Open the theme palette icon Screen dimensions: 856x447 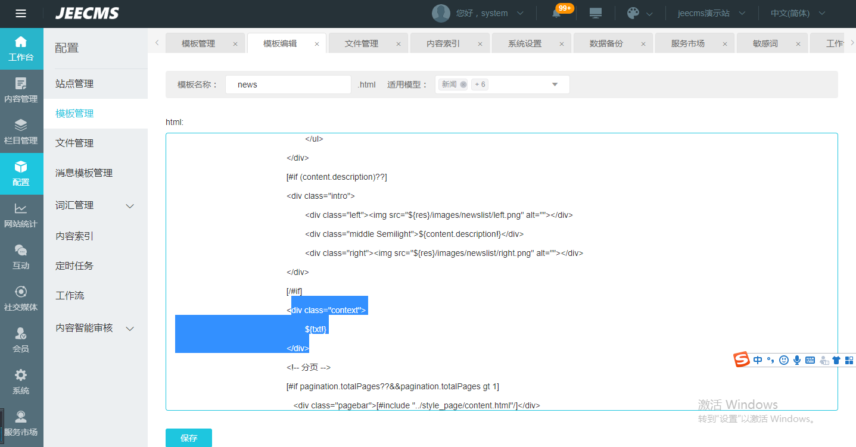633,13
